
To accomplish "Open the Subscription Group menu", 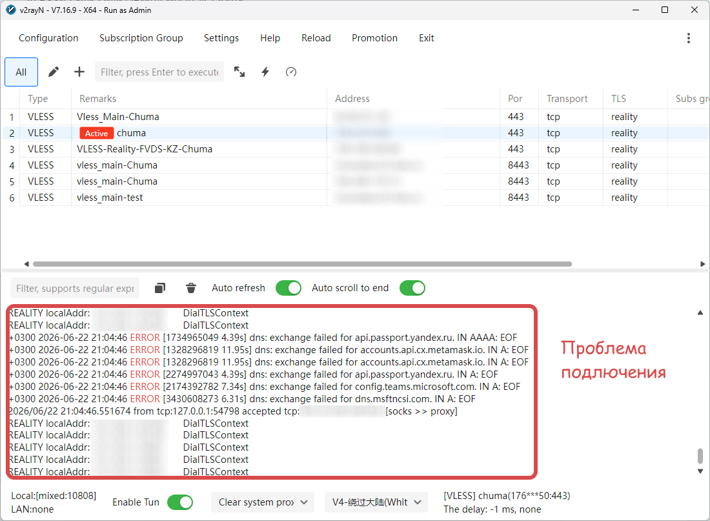I will [141, 38].
